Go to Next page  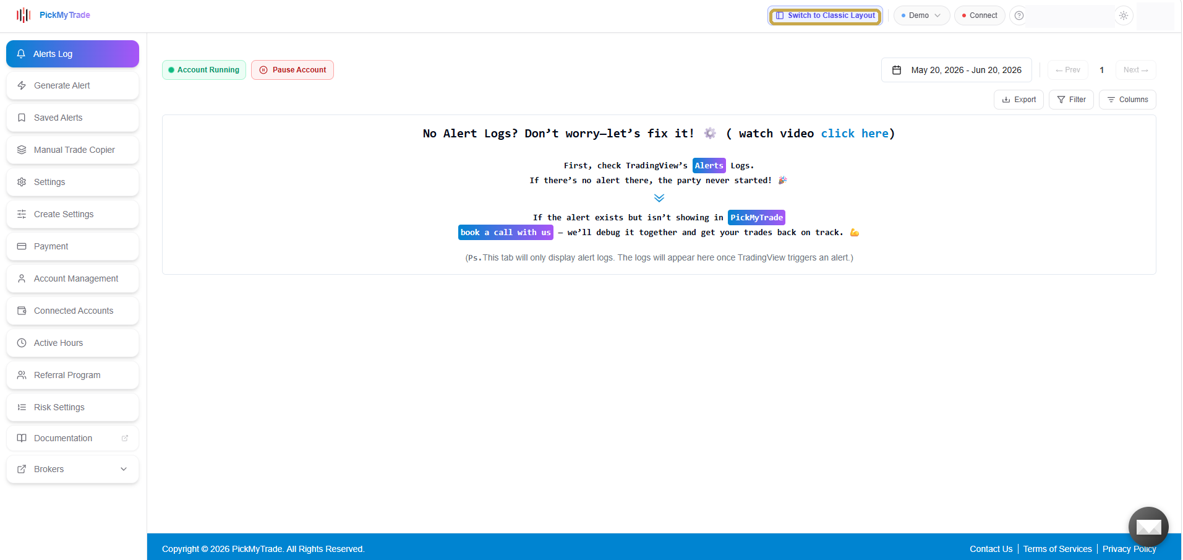click(x=1135, y=70)
